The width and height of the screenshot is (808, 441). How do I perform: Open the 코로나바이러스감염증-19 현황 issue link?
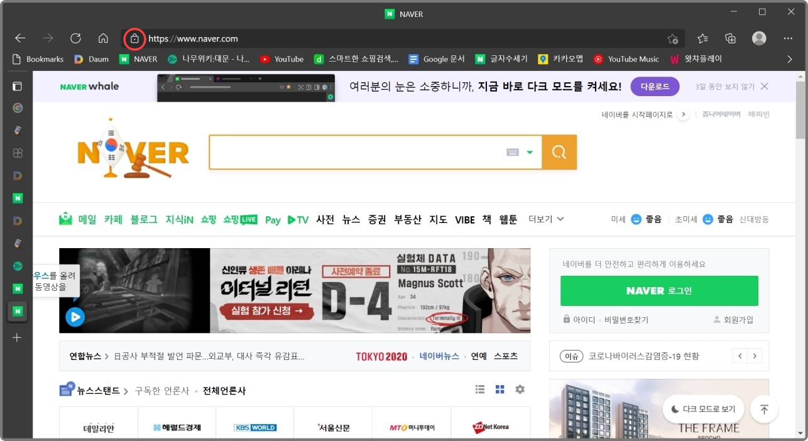(643, 356)
